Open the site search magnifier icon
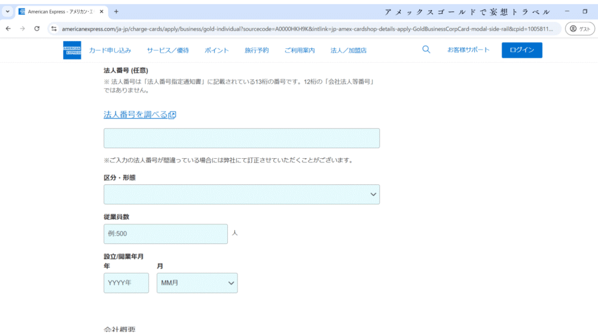 pos(426,50)
